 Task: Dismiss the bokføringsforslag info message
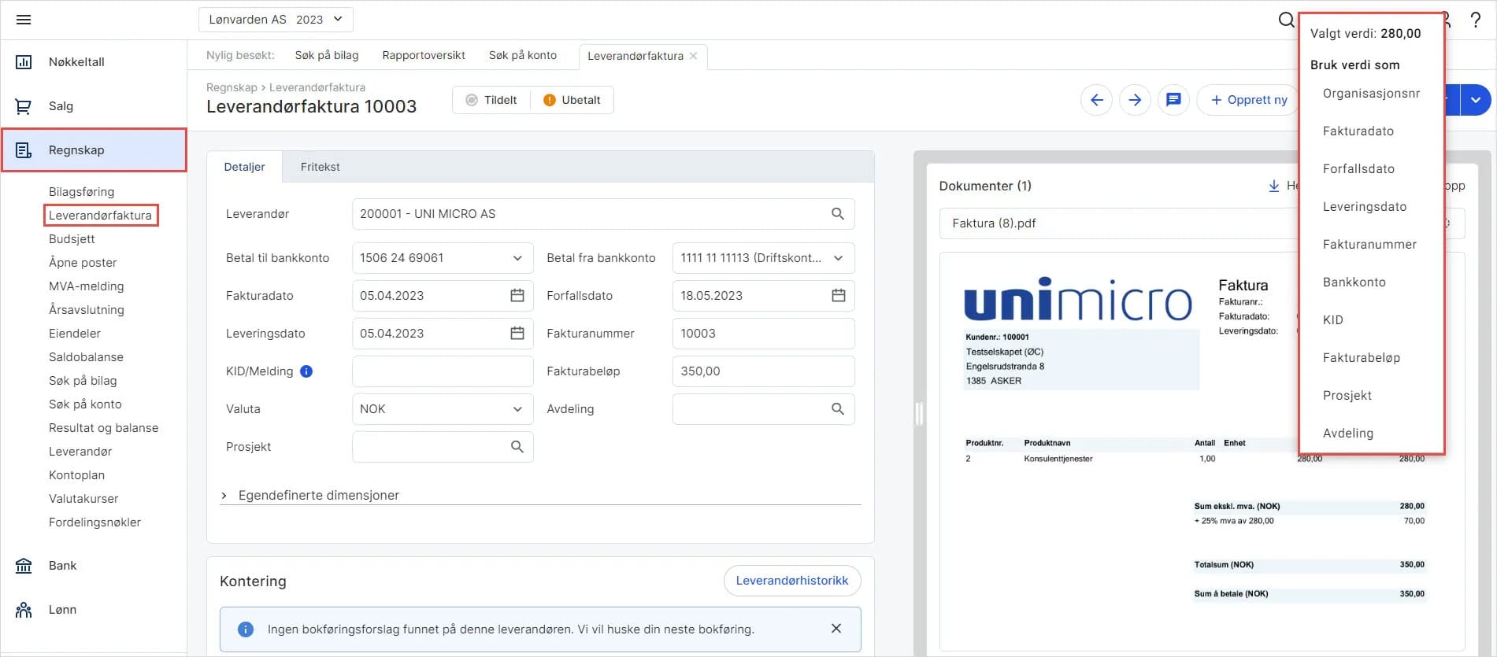tap(836, 629)
